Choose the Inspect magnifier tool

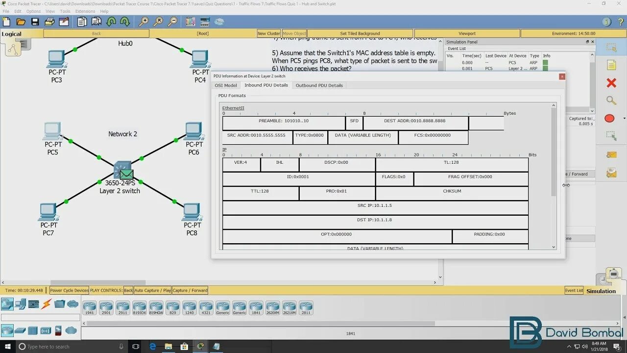coord(611,101)
